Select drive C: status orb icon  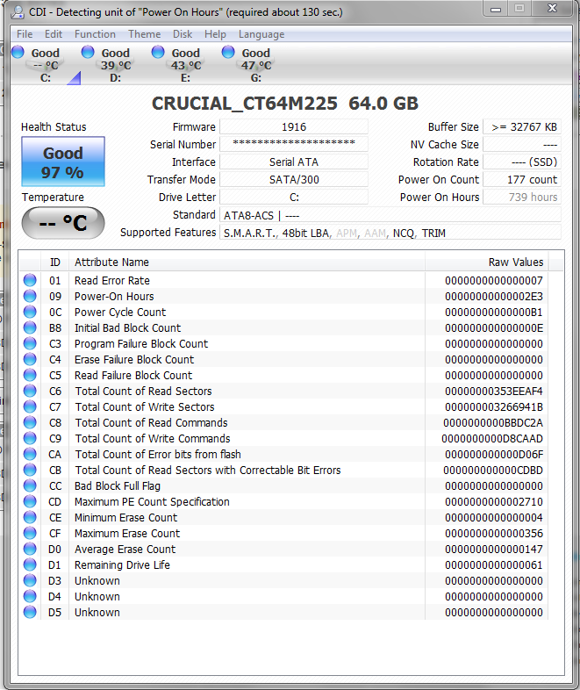pyautogui.click(x=18, y=53)
